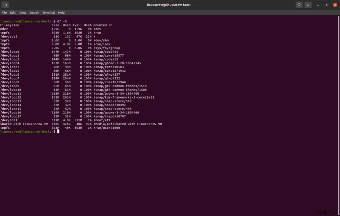Screen dimensions: 340x216
Task: Click the search icon in the title bar
Action: pyautogui.click(x=299, y=5)
